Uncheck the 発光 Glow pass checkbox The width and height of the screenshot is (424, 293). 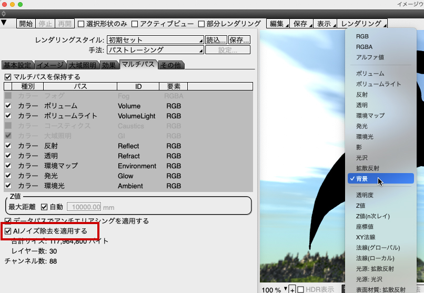coord(8,175)
